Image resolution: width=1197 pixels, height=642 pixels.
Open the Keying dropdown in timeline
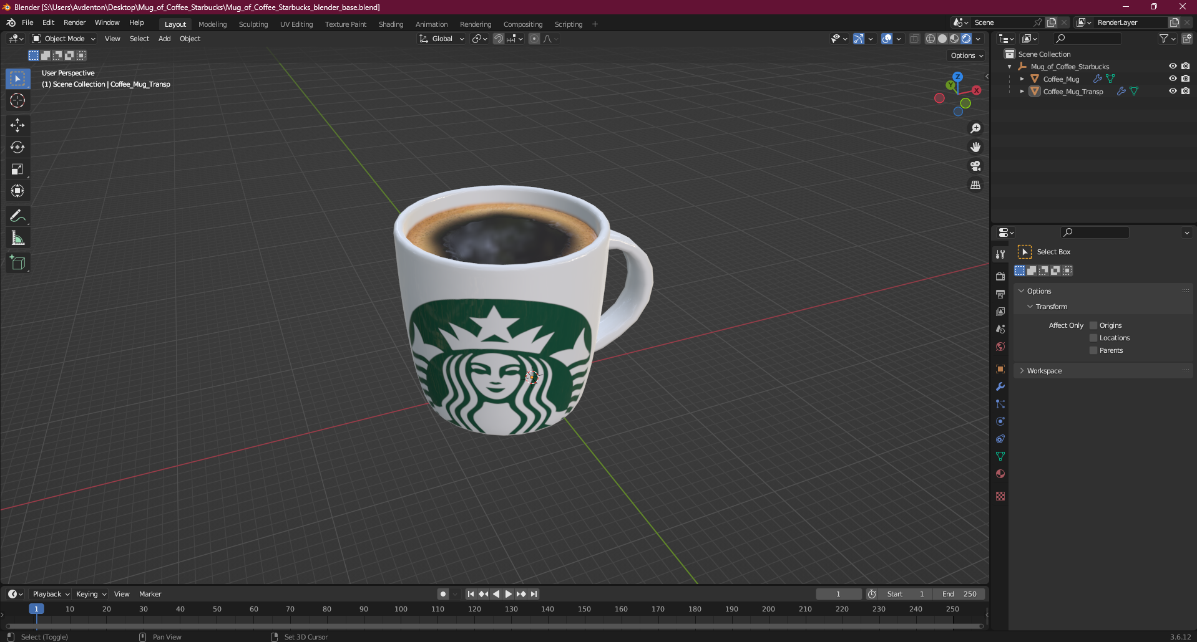coord(91,594)
